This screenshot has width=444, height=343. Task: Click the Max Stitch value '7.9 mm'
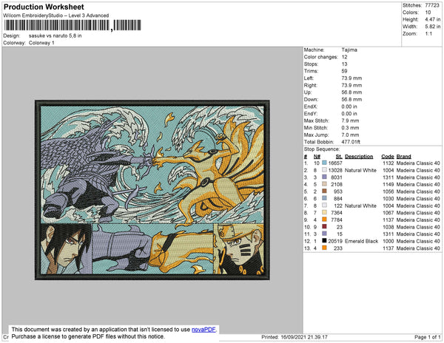coord(350,120)
